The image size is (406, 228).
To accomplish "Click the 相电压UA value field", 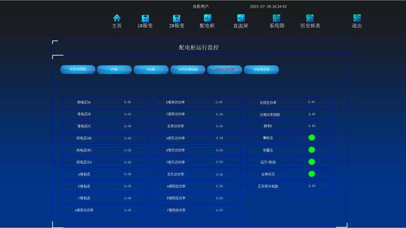I will tap(127, 102).
